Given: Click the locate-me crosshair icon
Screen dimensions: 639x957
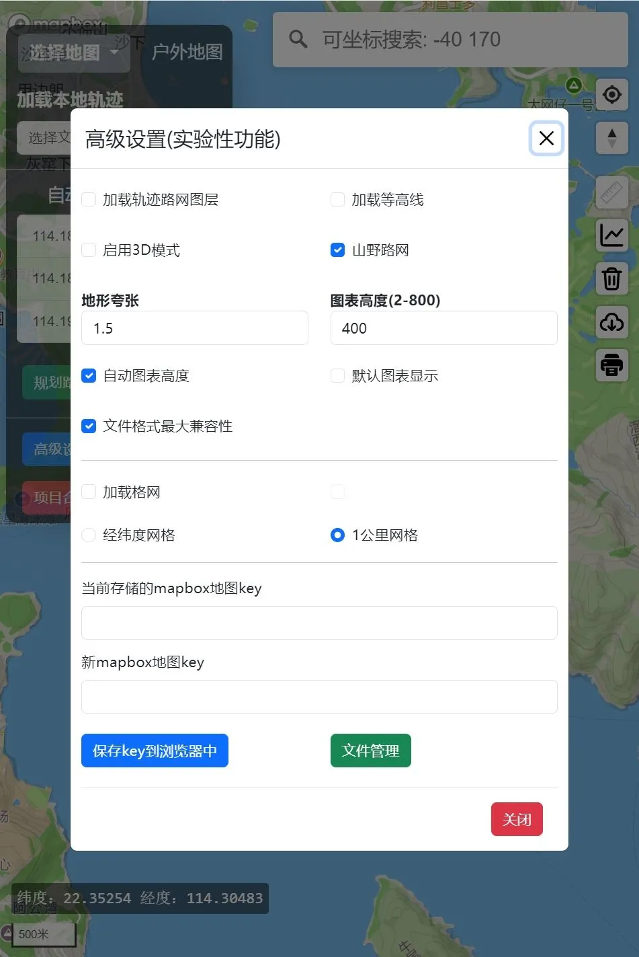Looking at the screenshot, I should [x=611, y=95].
